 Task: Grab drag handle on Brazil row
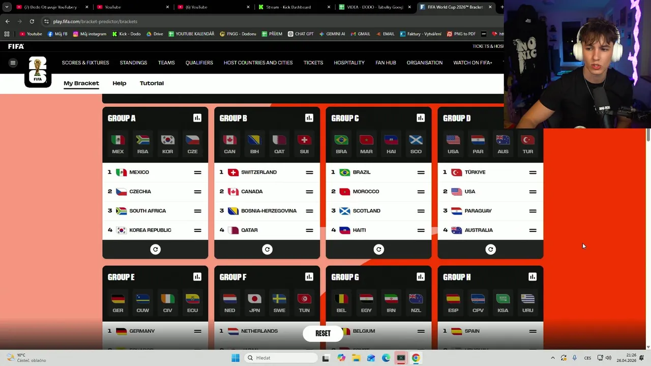click(x=421, y=172)
